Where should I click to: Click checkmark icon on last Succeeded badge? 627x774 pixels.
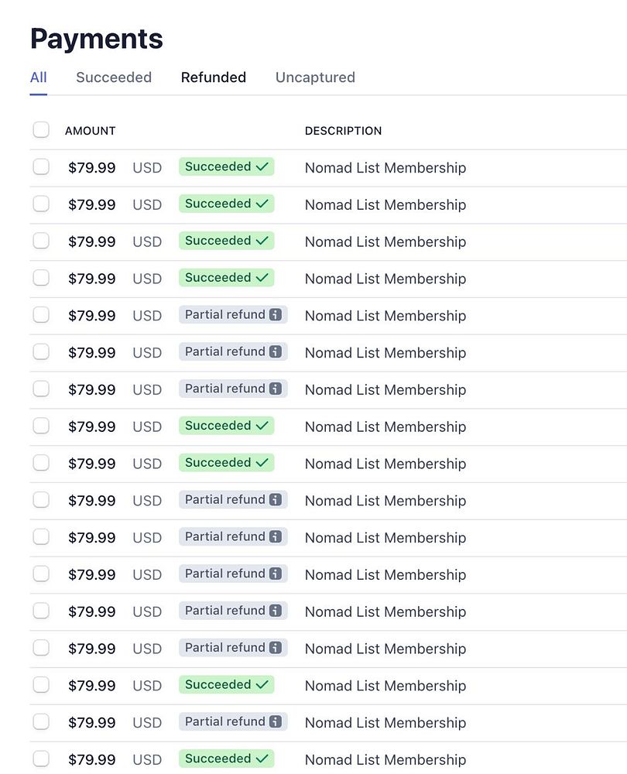[262, 759]
